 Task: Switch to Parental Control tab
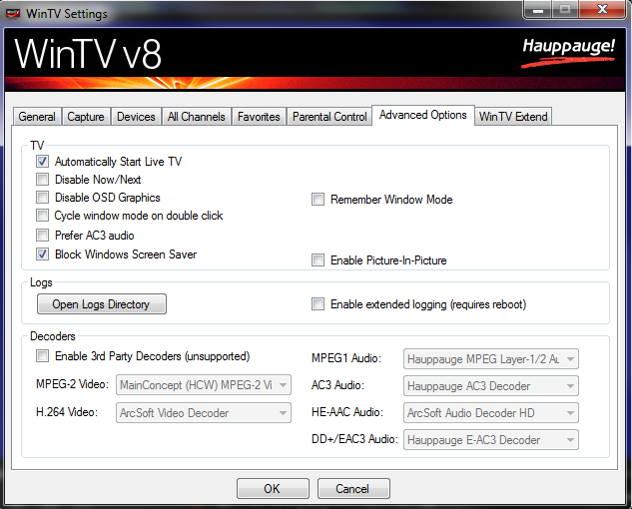329,117
